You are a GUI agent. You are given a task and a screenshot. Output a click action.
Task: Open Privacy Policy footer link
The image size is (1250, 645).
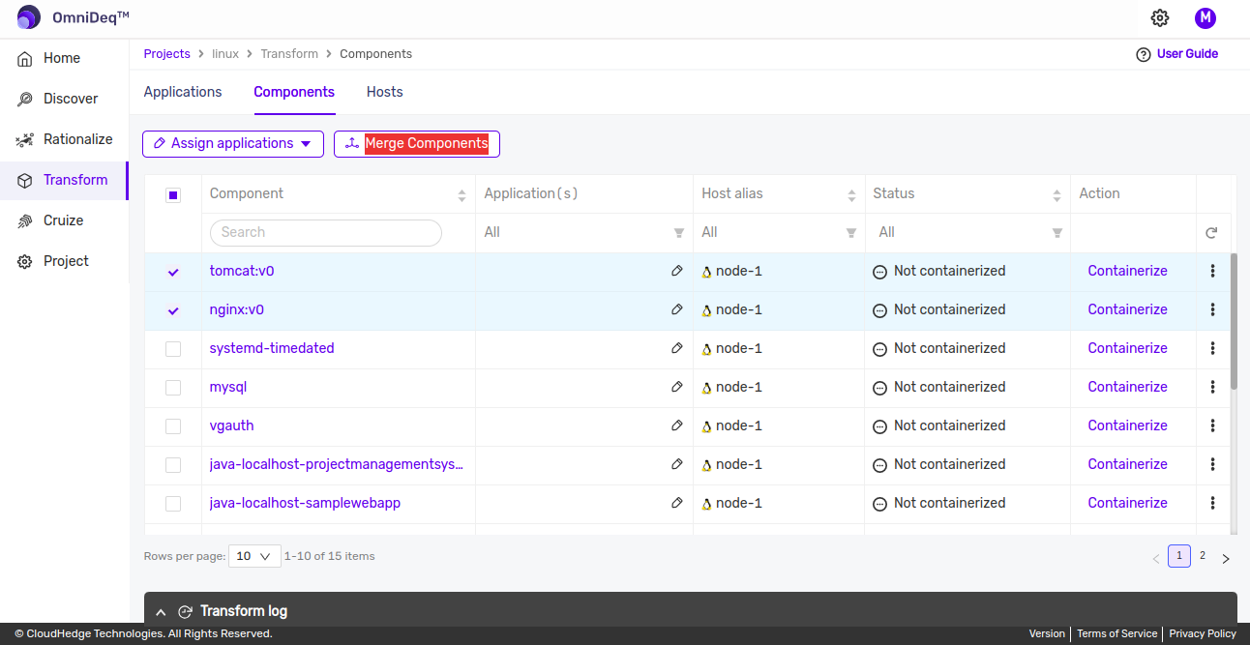tap(1203, 633)
